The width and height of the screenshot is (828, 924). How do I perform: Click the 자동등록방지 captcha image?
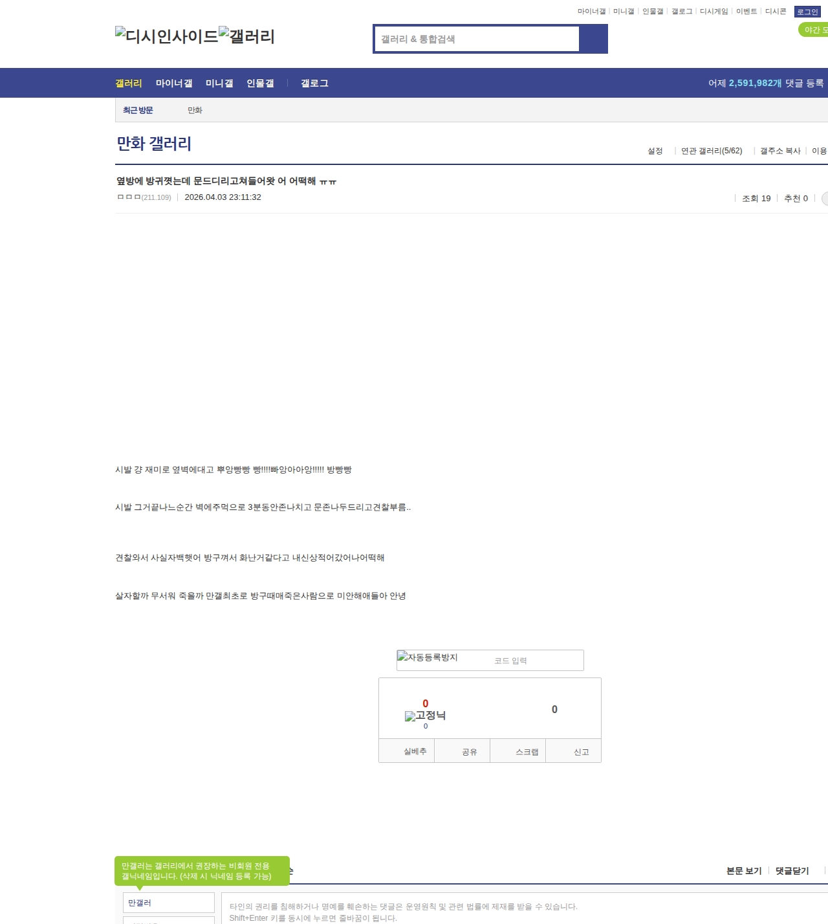(x=428, y=657)
